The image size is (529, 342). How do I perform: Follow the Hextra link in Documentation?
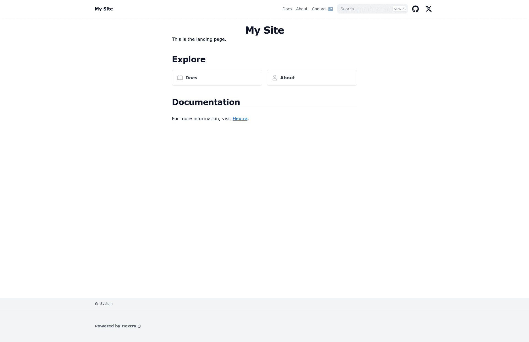click(240, 119)
